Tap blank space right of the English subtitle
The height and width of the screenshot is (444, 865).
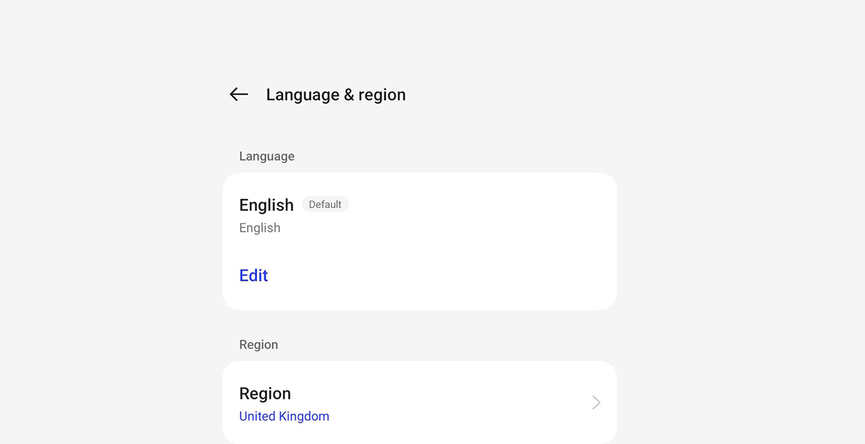[x=444, y=228]
